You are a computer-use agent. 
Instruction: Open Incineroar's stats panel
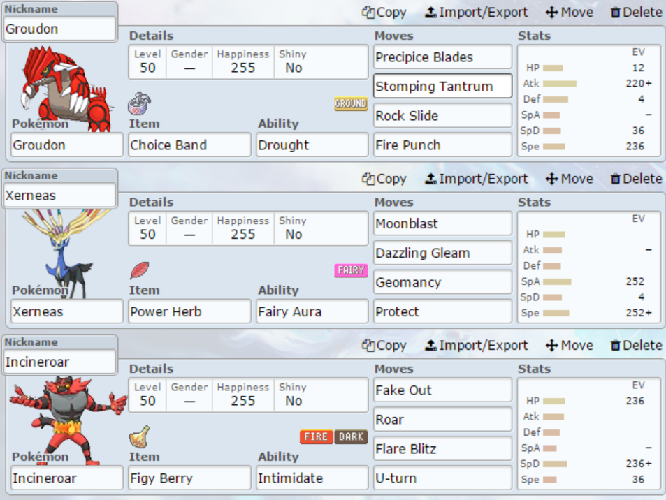point(588,434)
